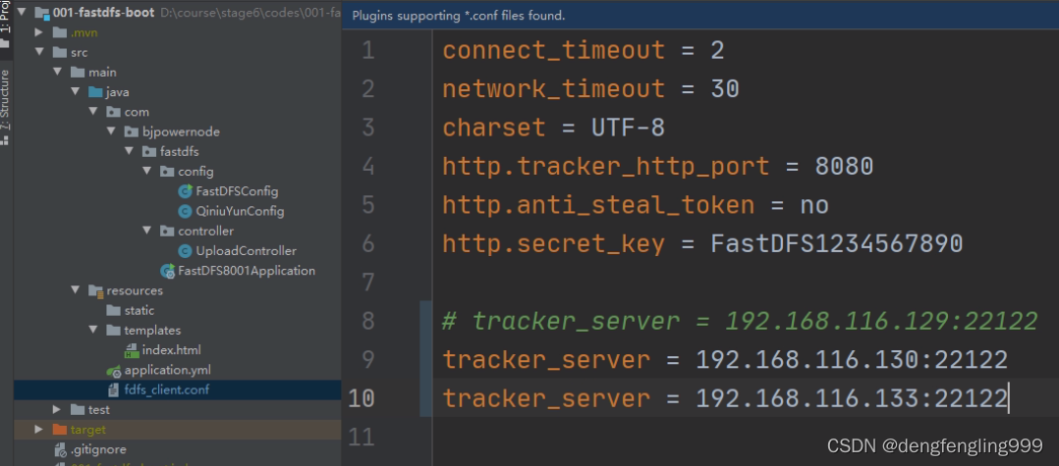Click 192.168.116.130:22122 on line 9

tap(852, 360)
